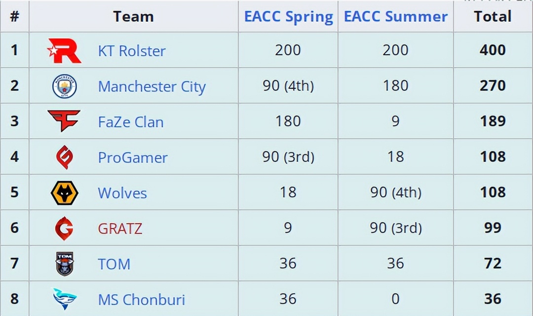Screen dimensions: 533x316
Task: Follow the FaZe Clan team link
Action: [131, 122]
